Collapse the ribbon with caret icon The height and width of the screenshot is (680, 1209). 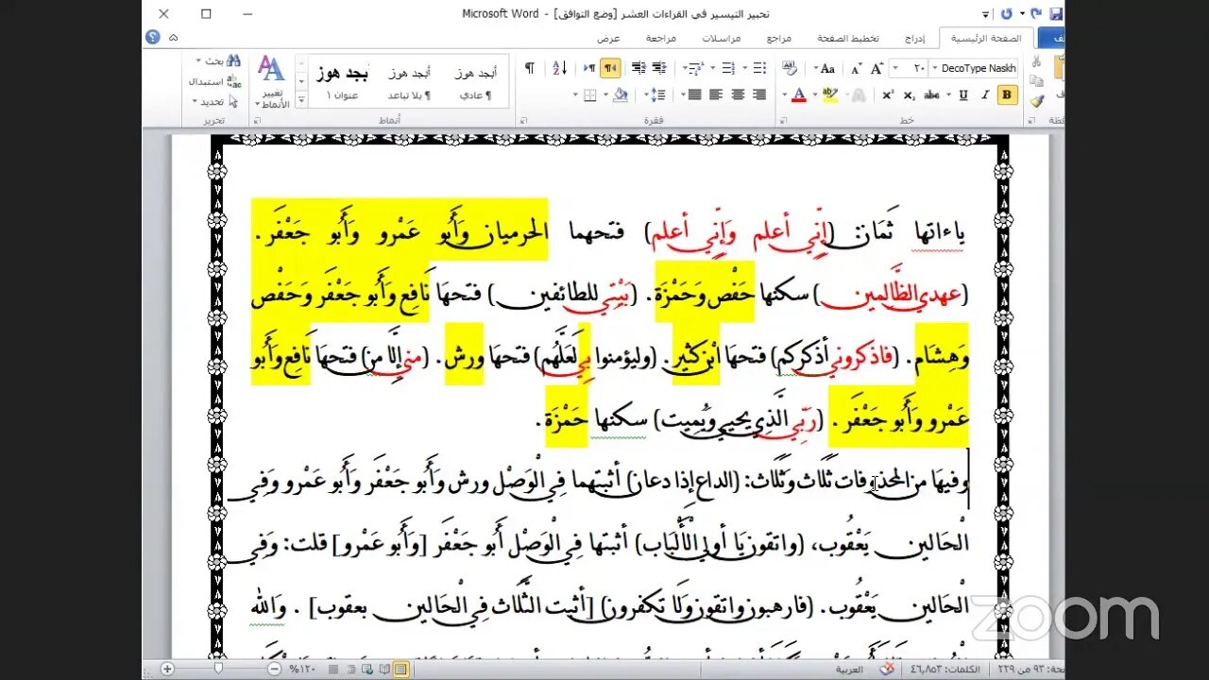pos(173,38)
